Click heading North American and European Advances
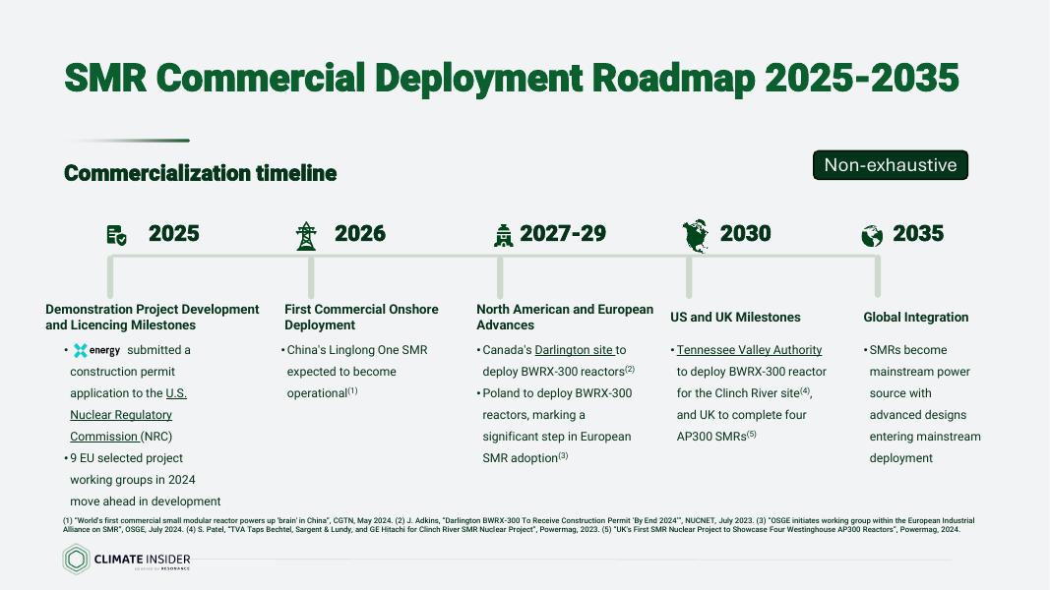The height and width of the screenshot is (590, 1050). pos(565,317)
